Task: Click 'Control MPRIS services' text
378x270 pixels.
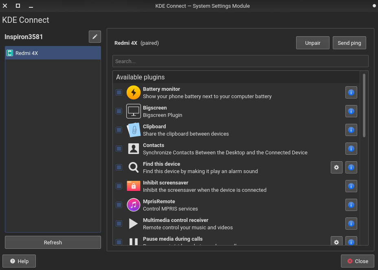Action: (x=170, y=209)
